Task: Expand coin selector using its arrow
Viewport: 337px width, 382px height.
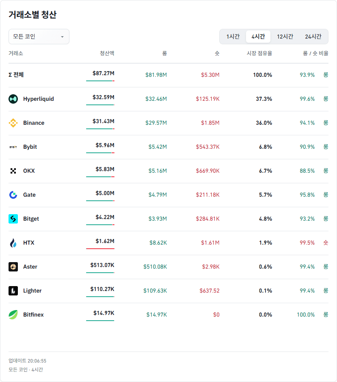Action: click(62, 37)
